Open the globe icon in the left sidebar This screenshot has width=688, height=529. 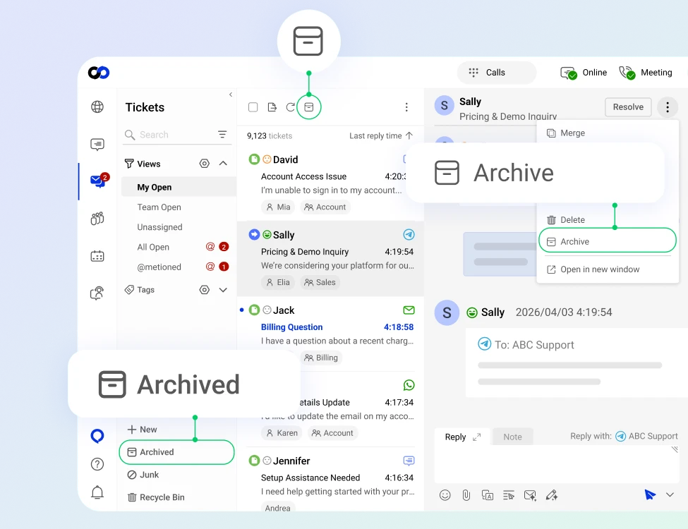click(x=97, y=107)
